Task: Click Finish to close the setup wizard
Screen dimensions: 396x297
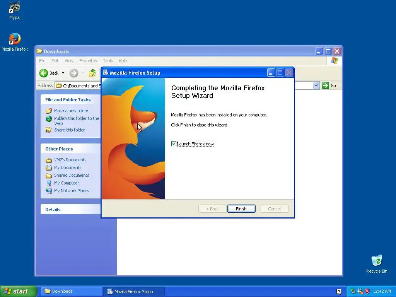Action: (241, 209)
